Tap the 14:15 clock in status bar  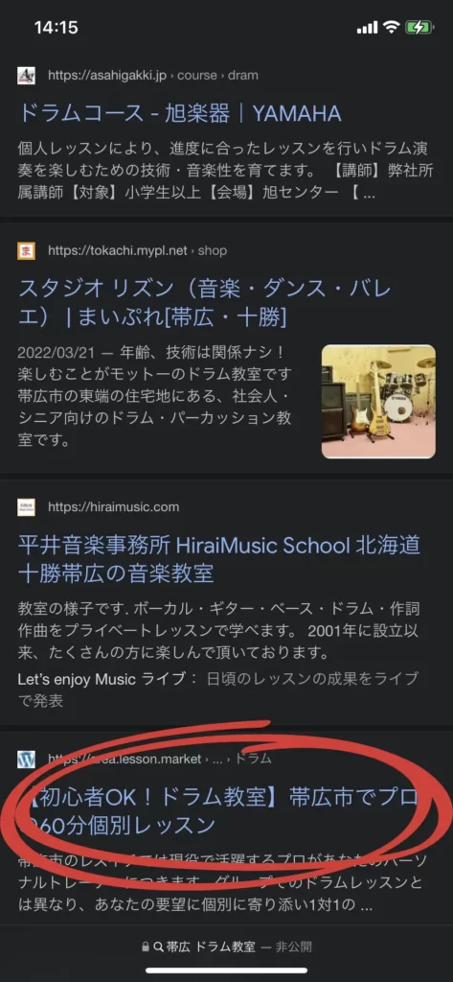click(56, 27)
